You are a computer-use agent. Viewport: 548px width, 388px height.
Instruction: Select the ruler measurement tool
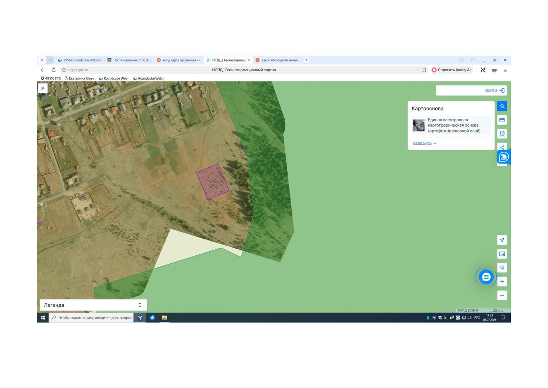tap(502, 120)
